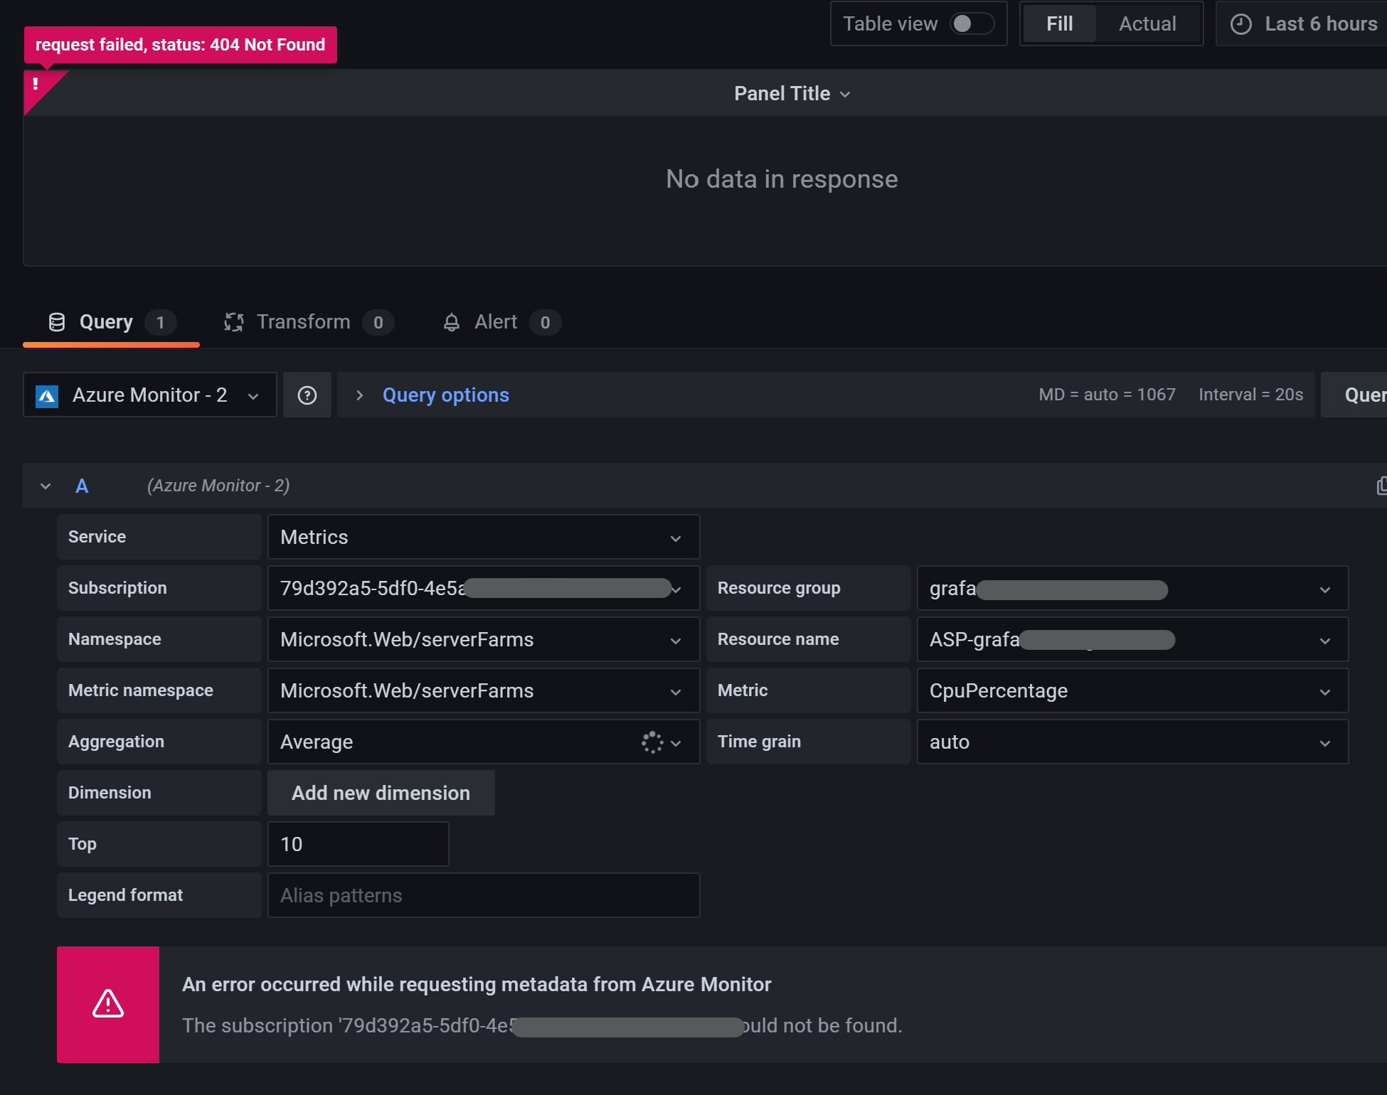Click the warning triangle on the error message
This screenshot has height=1095, width=1387.
coord(107,1004)
